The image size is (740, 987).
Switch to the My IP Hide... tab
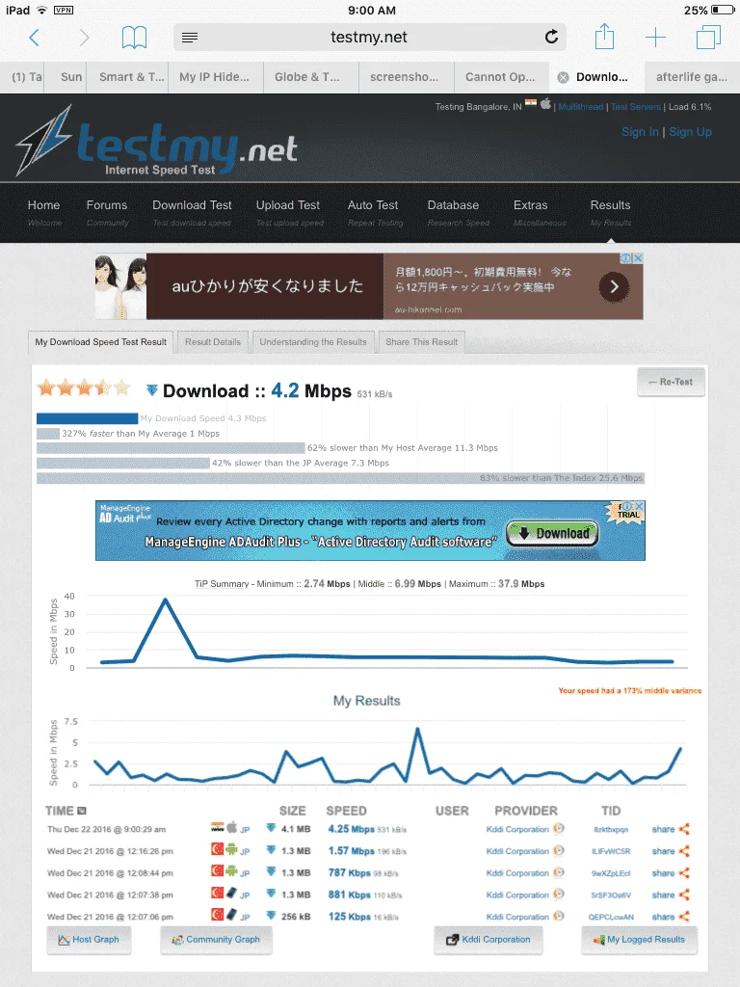pyautogui.click(x=217, y=77)
